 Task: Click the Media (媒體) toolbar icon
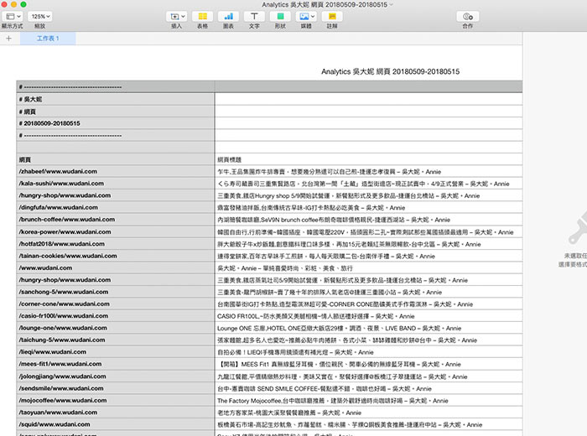(306, 17)
